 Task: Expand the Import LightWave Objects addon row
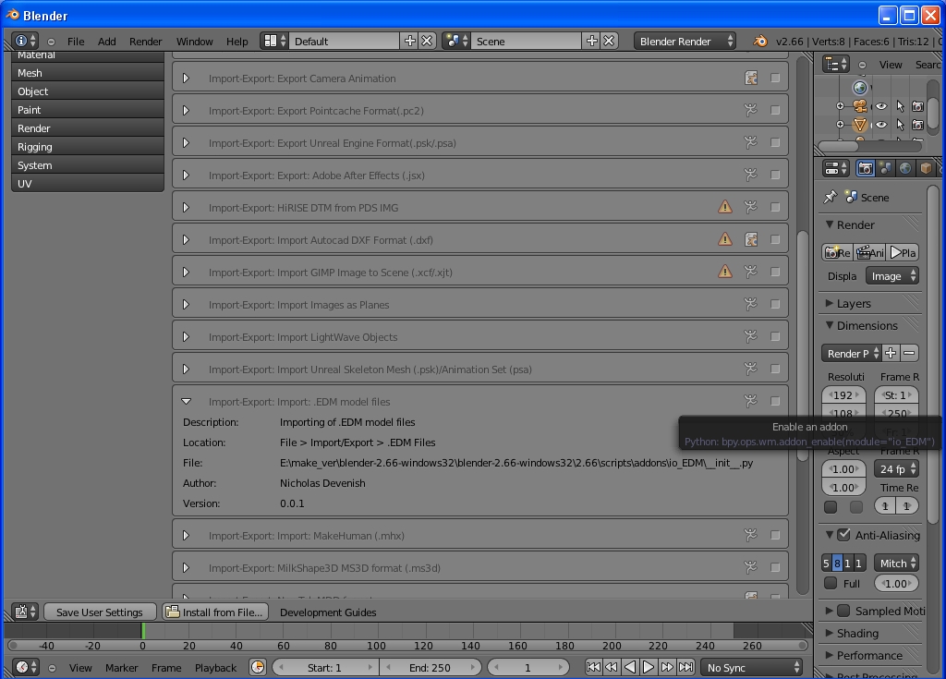click(186, 337)
